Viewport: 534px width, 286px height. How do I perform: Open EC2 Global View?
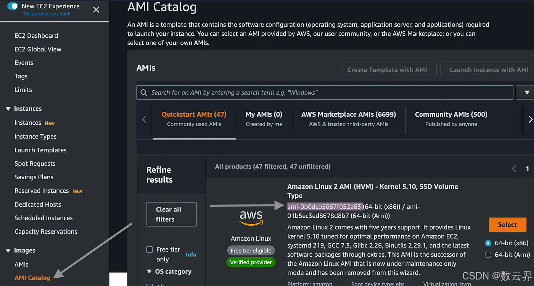click(x=38, y=49)
